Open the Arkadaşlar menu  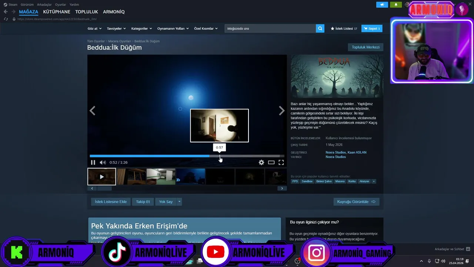(x=44, y=4)
